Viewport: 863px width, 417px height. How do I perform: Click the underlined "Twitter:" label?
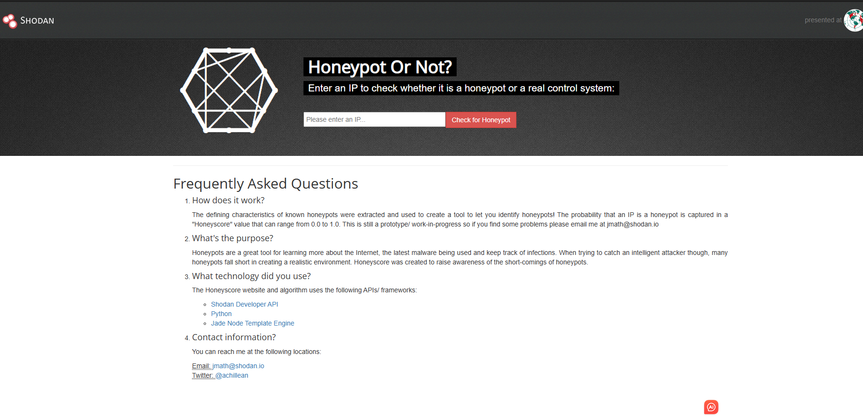[x=202, y=375]
